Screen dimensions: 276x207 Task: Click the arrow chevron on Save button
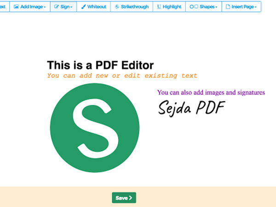pos(131,198)
